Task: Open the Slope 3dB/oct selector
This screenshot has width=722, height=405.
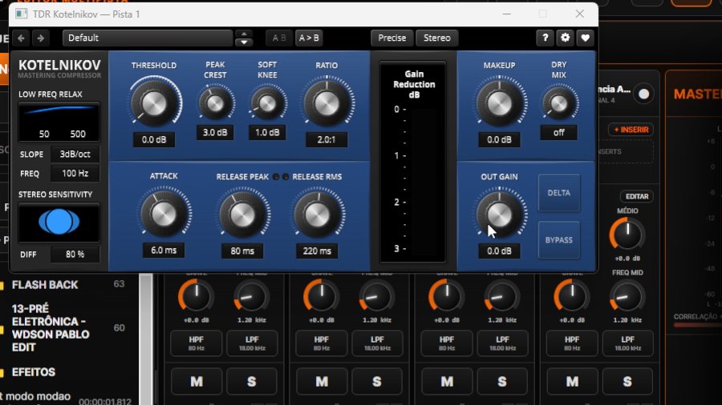Action: click(x=75, y=154)
